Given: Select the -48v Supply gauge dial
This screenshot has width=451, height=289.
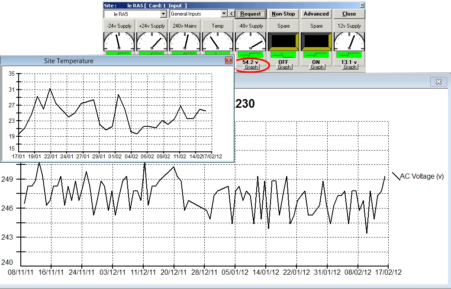Looking at the screenshot, I should pyautogui.click(x=251, y=42).
